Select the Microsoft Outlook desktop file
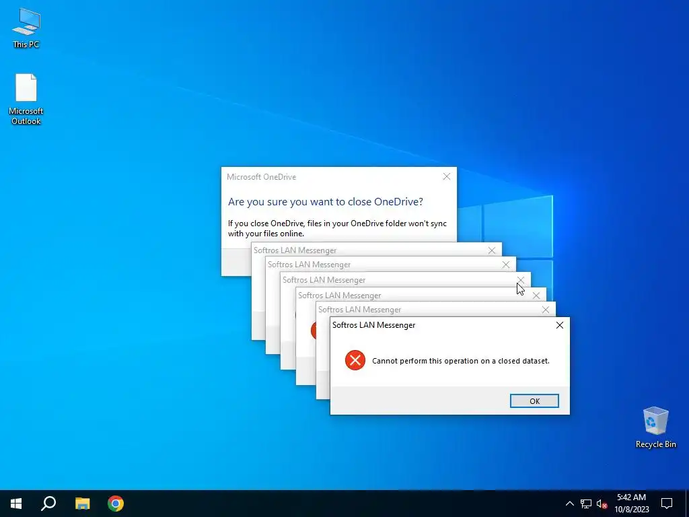Screen dimensions: 689x517 (26, 99)
